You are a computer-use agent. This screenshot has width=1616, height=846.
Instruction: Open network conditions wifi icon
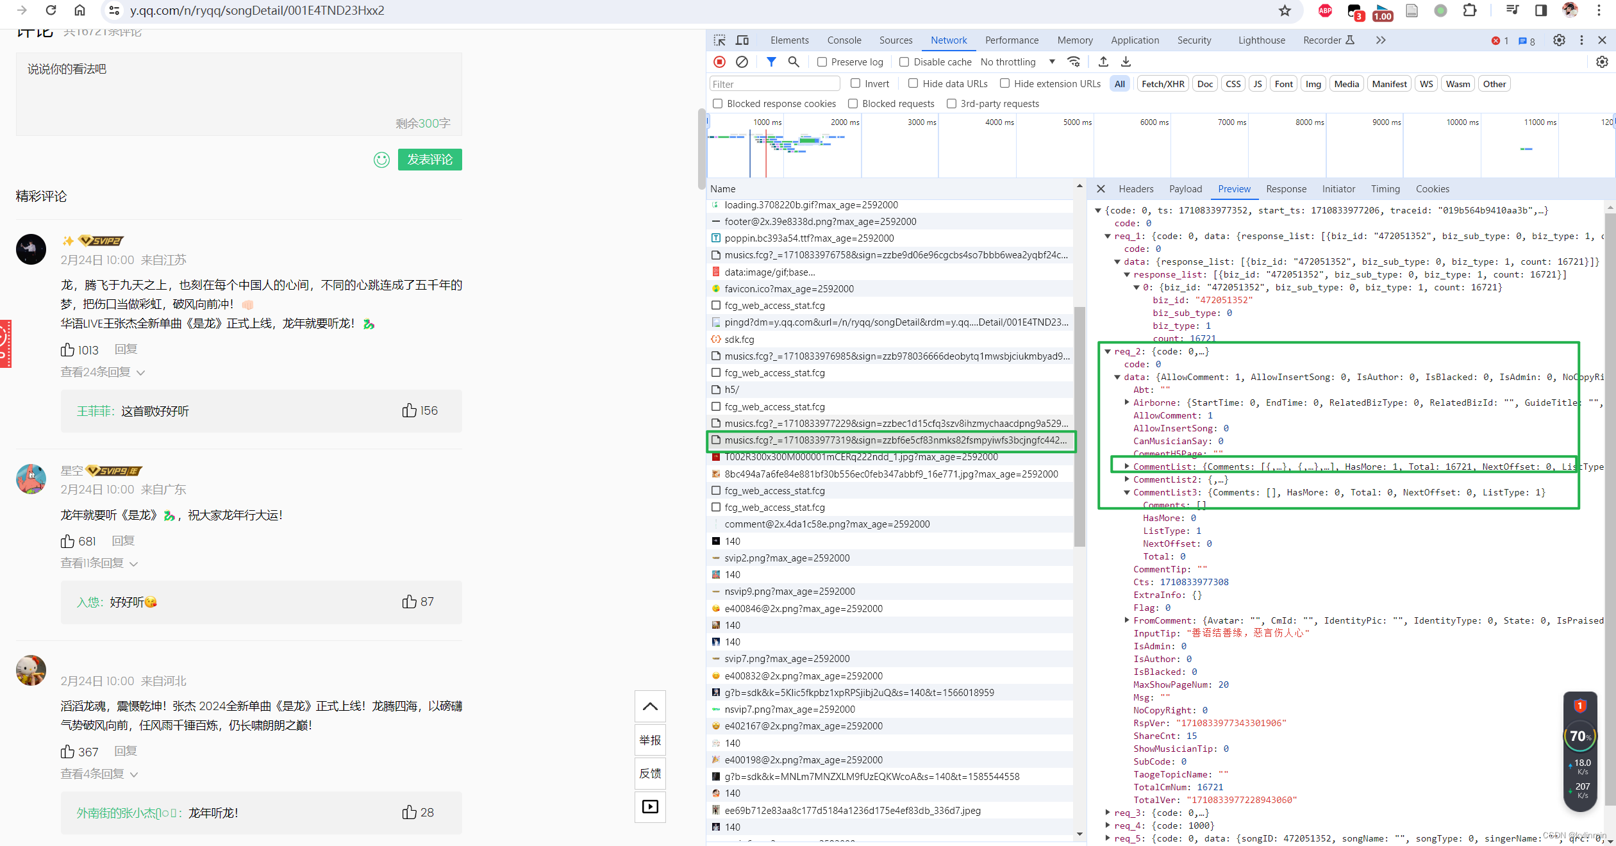tap(1074, 62)
